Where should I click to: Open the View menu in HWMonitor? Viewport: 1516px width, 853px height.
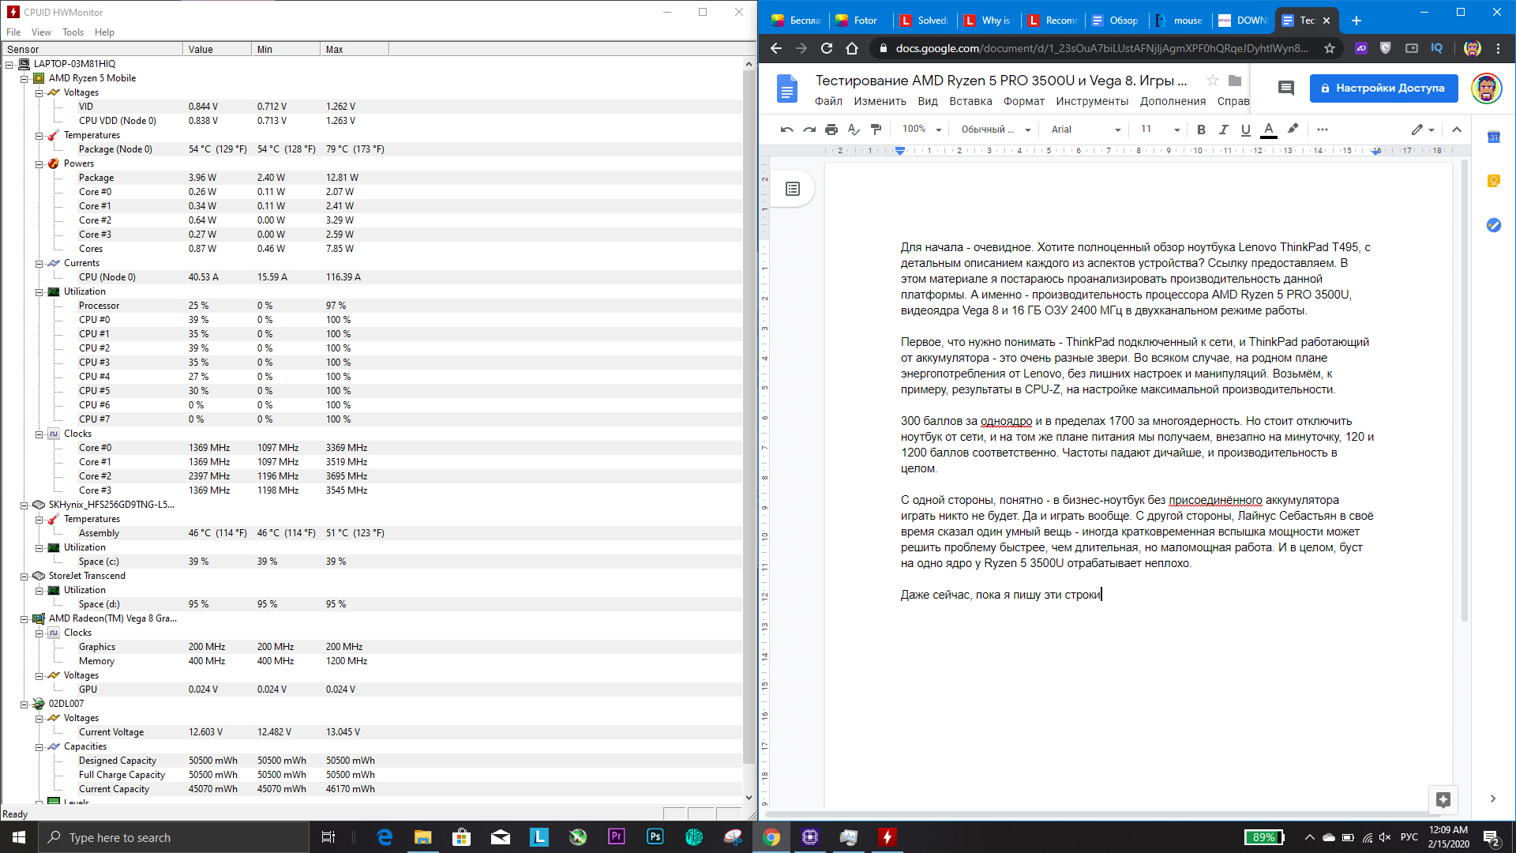[x=41, y=32]
